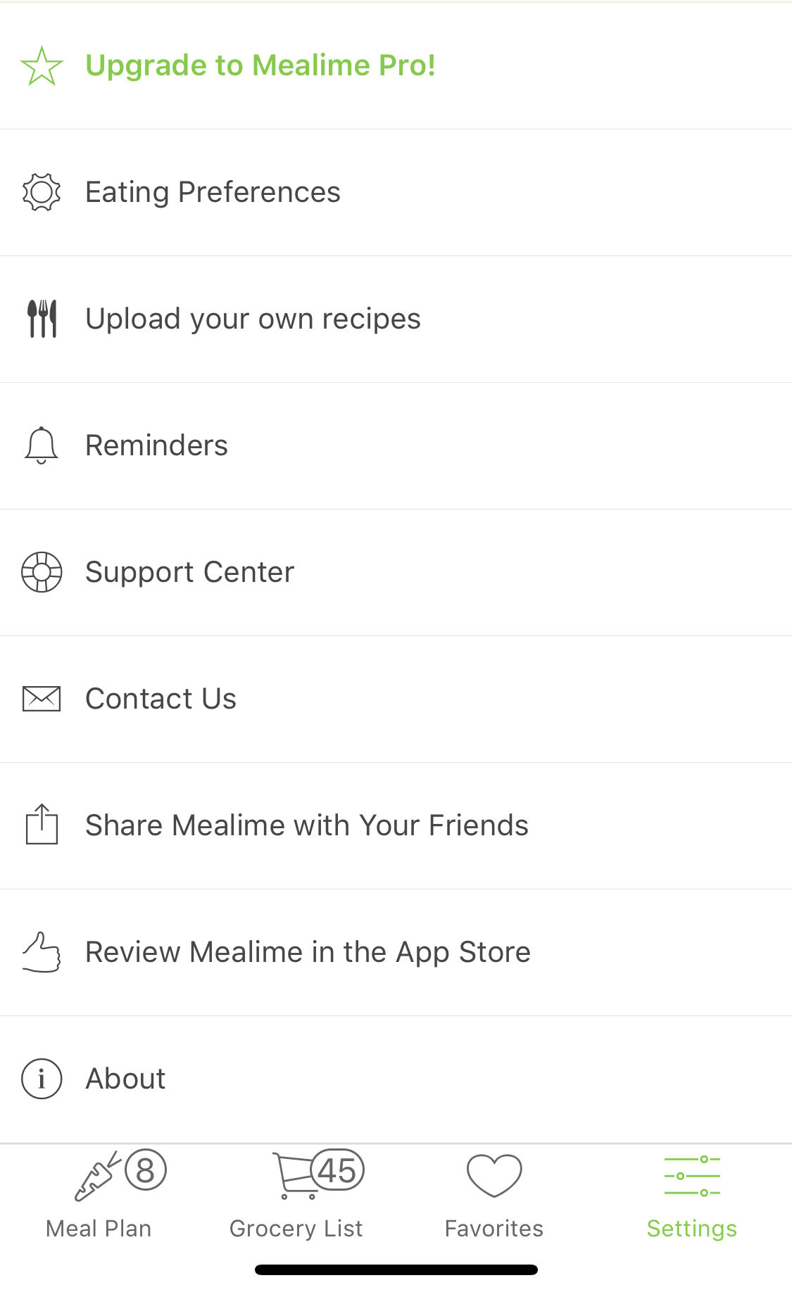Screen dimensions: 792x1292
Task: Tap the info circle About icon
Action: (x=42, y=1079)
